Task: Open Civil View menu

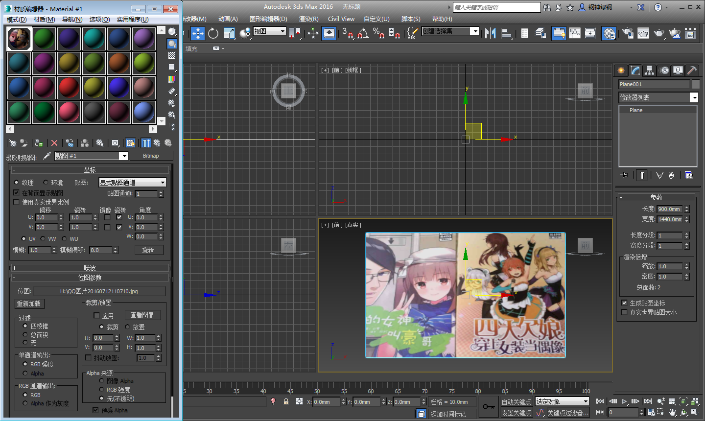Action: [341, 19]
